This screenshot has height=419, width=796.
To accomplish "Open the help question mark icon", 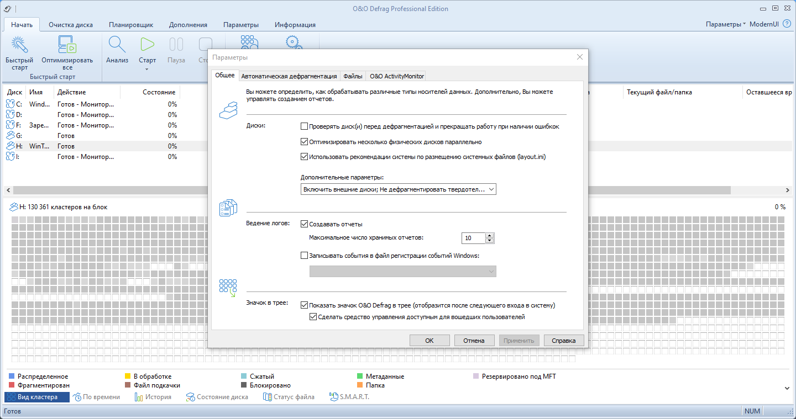I will (787, 24).
